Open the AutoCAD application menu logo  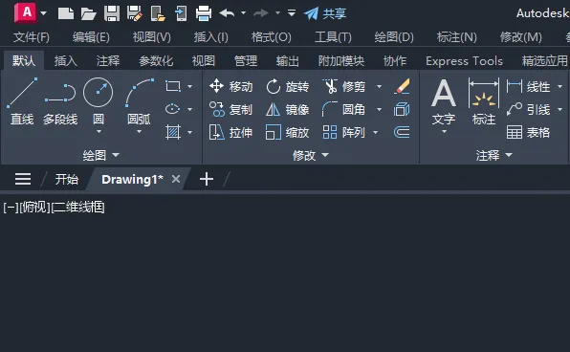[x=26, y=12]
